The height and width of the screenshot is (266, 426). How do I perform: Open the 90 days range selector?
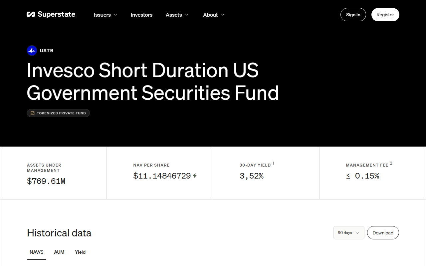349,233
